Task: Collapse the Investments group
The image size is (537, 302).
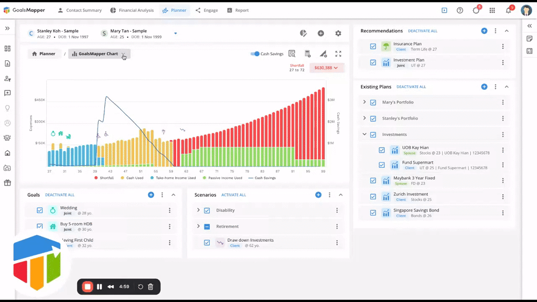Action: tap(364, 134)
